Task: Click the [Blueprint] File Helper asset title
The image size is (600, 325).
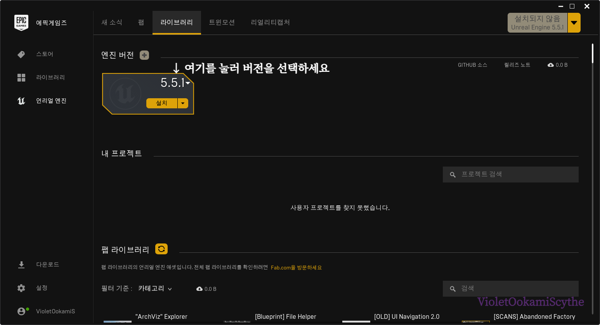Action: 286,317
